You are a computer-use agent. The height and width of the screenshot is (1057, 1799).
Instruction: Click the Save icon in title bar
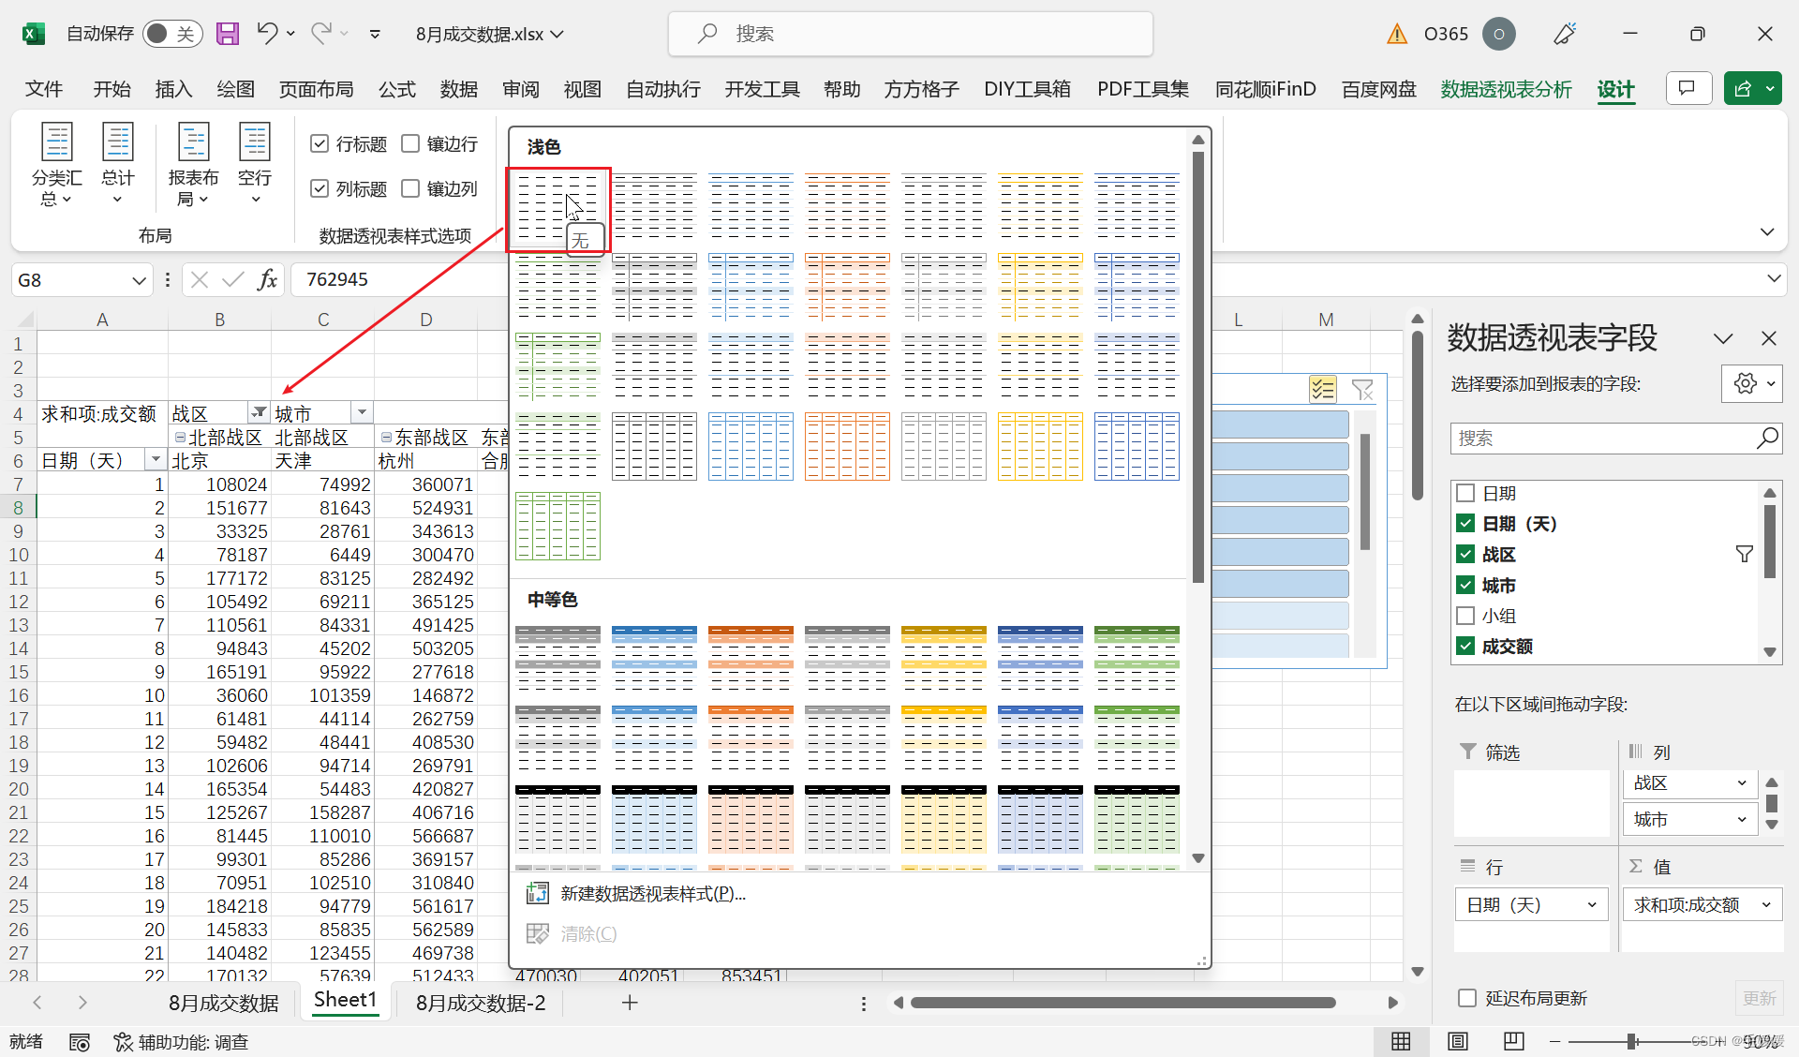[228, 34]
